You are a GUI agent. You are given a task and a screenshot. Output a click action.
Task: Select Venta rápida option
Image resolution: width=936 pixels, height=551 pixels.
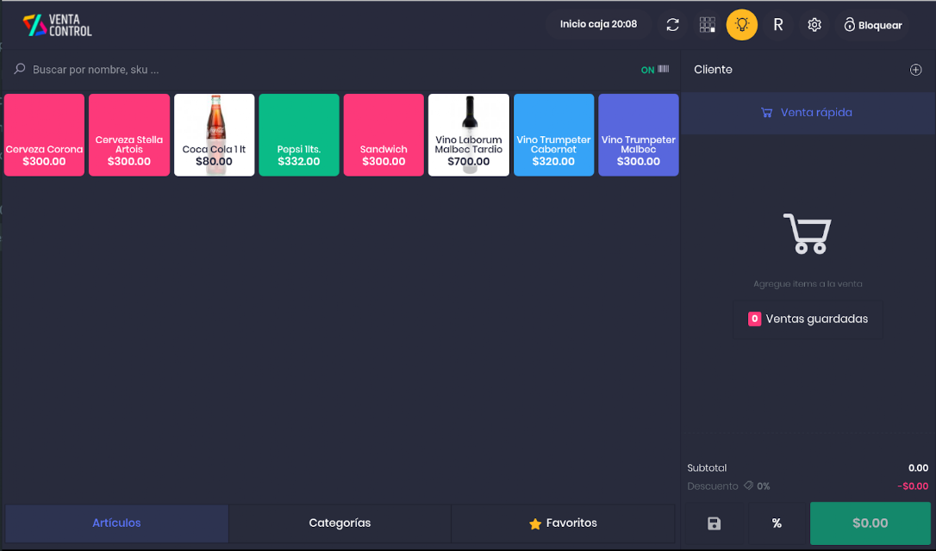pyautogui.click(x=808, y=113)
